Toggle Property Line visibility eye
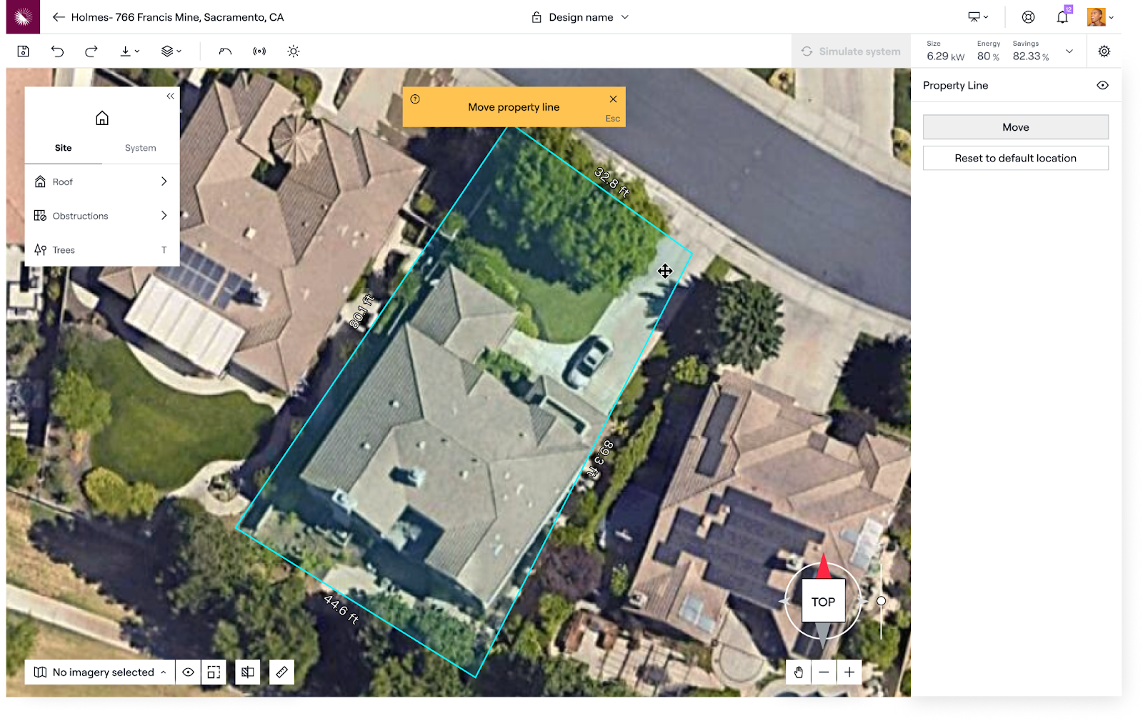The height and width of the screenshot is (721, 1143). [x=1102, y=86]
